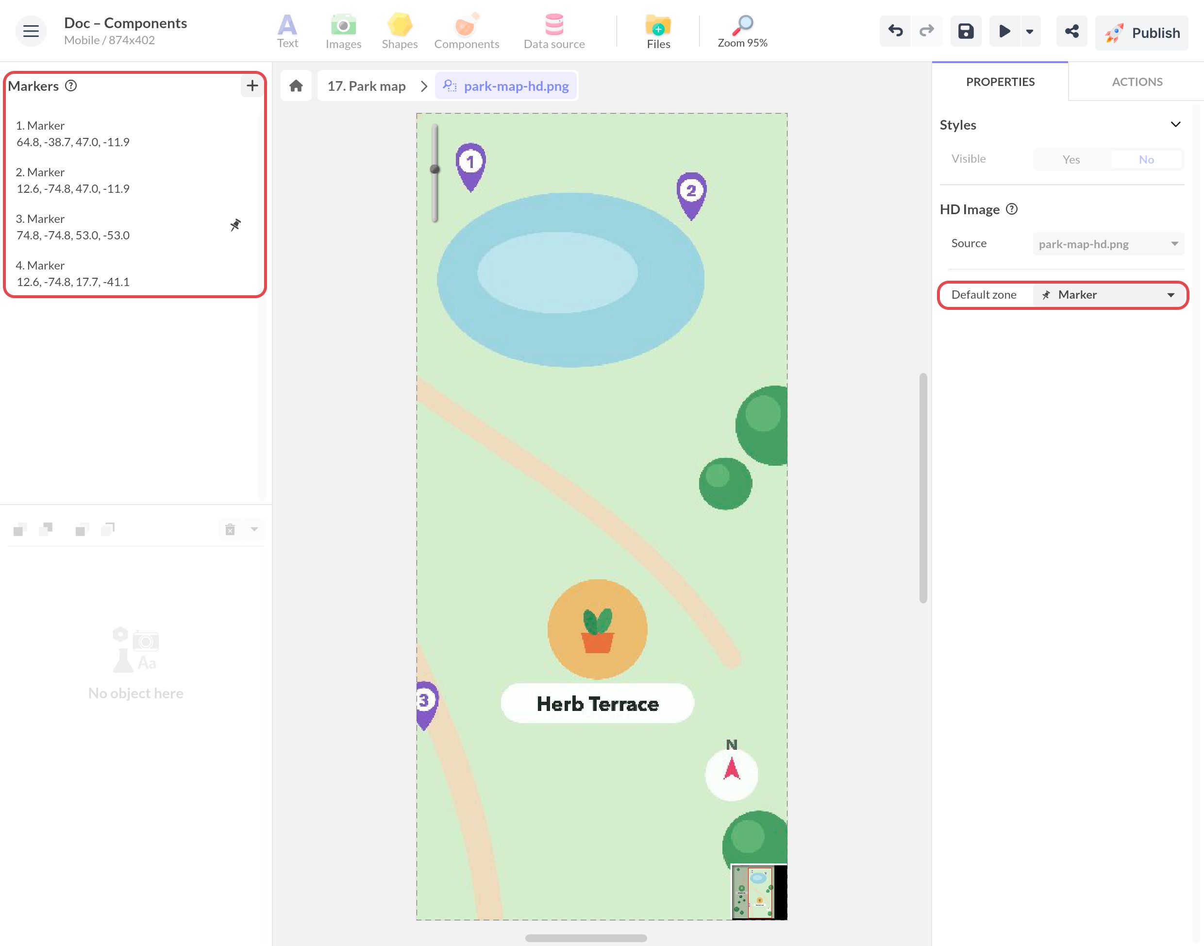1204x946 pixels.
Task: Click the map zoom slider handle
Action: [x=435, y=169]
